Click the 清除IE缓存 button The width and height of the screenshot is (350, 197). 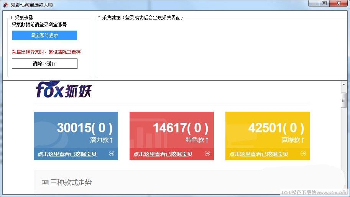(x=44, y=64)
